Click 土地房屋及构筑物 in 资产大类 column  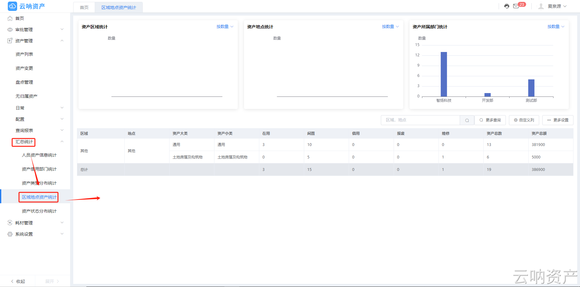coord(188,157)
